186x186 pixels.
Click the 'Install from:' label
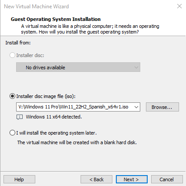(18, 43)
